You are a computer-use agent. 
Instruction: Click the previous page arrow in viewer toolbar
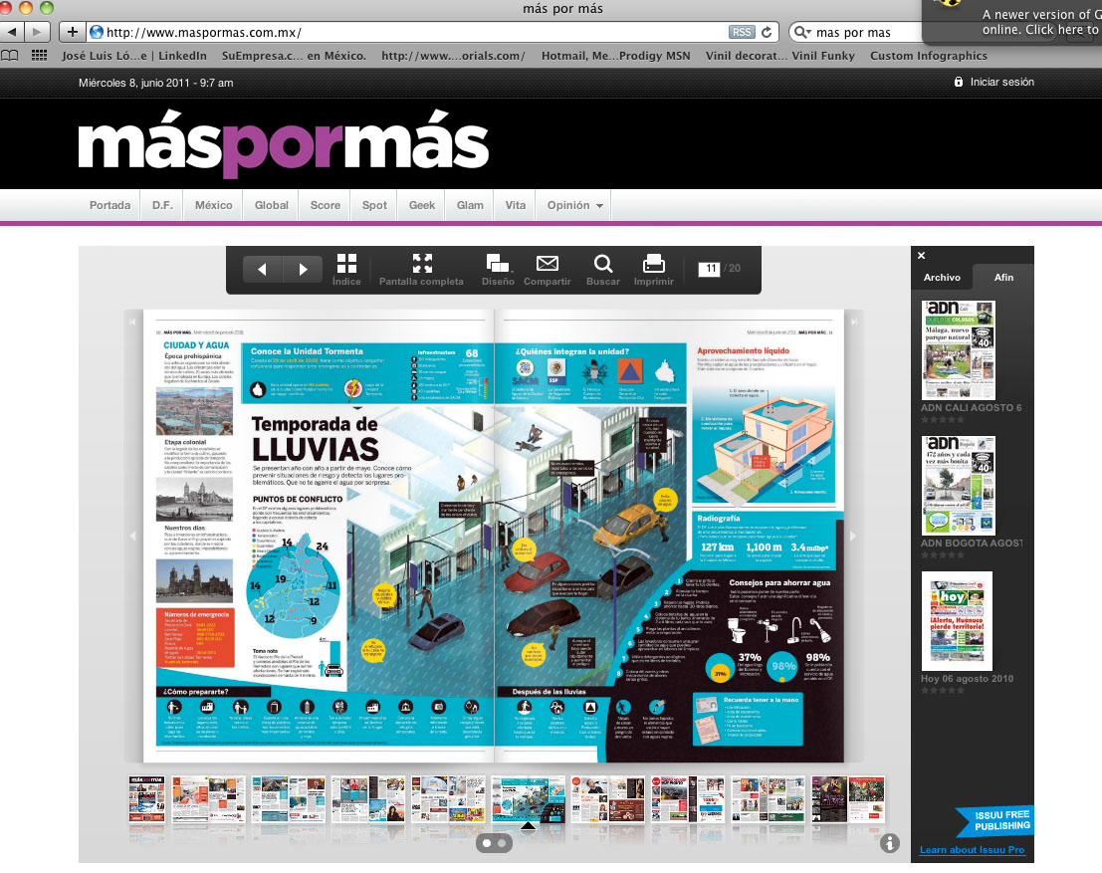coord(262,269)
